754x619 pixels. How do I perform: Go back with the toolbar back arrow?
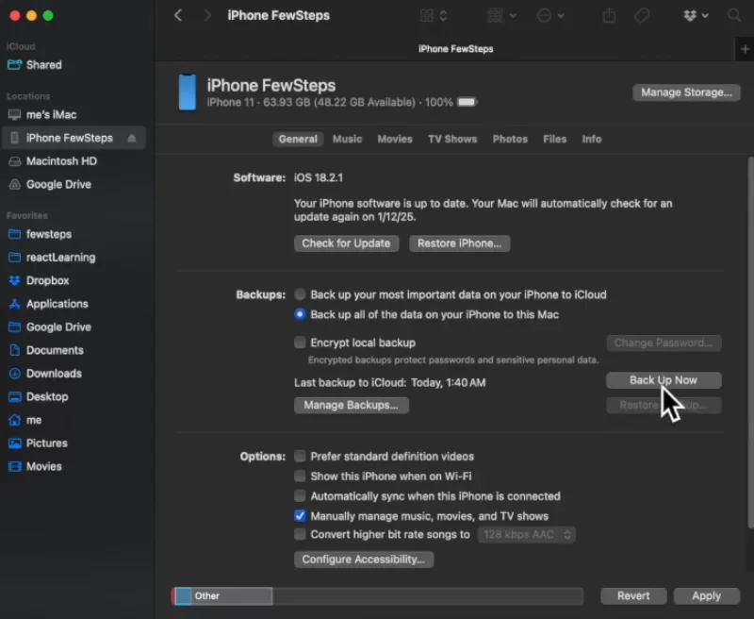click(x=178, y=15)
